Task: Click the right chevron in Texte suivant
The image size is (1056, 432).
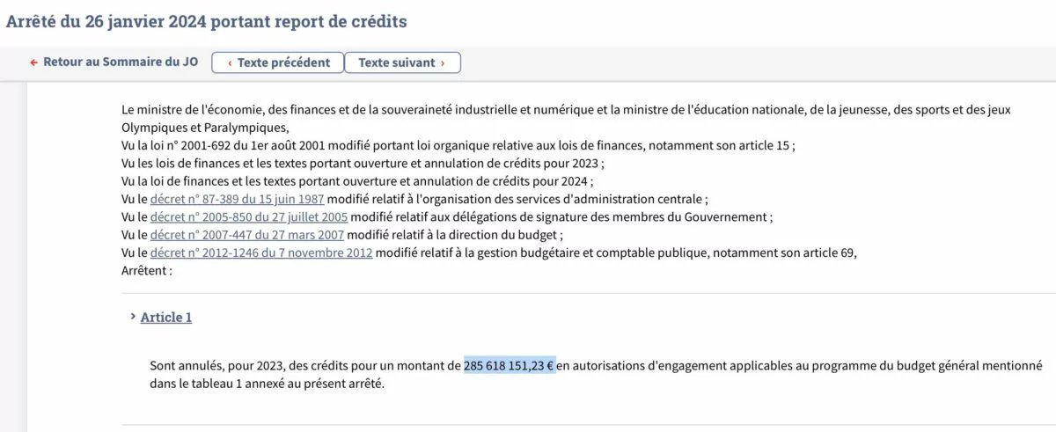Action: tap(443, 62)
